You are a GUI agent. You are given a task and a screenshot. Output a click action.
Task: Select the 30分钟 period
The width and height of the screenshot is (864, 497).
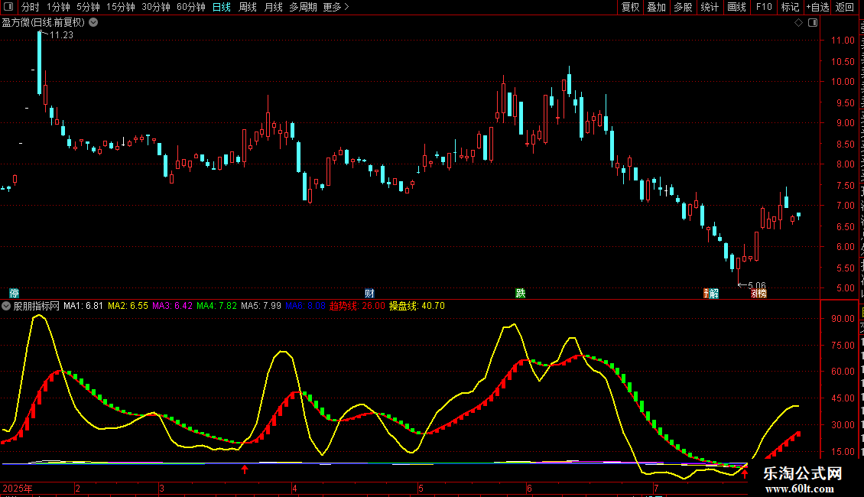point(156,7)
